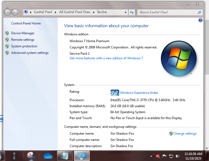209x161 pixels.
Task: Open network connection tray icon
Action: click(171, 156)
